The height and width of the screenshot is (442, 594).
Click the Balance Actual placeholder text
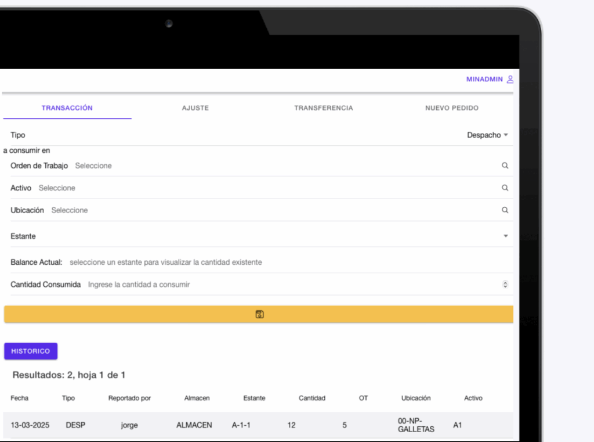[x=165, y=262]
